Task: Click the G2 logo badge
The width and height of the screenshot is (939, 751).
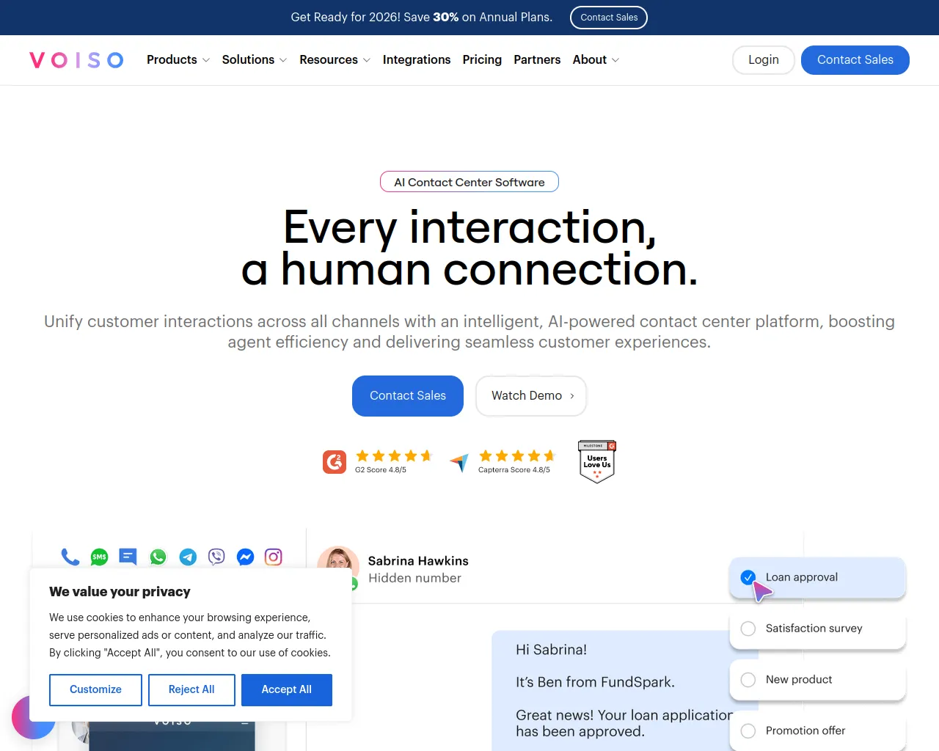Action: point(335,462)
